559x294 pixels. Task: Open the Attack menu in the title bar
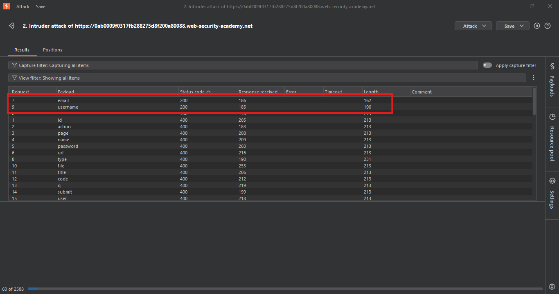coord(23,7)
